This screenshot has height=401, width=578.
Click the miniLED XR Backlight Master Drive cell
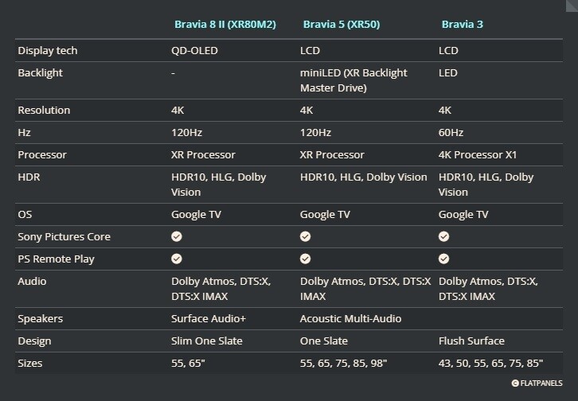(353, 80)
